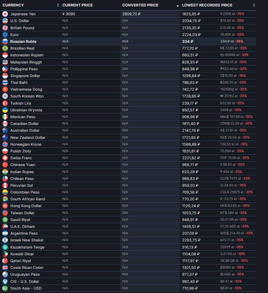Viewport: 268px width, 293px height.
Task: Click the U.S. Dollar currency name
Action: coord(20,21)
